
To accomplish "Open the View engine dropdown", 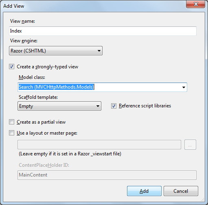I will pyautogui.click(x=56, y=51).
